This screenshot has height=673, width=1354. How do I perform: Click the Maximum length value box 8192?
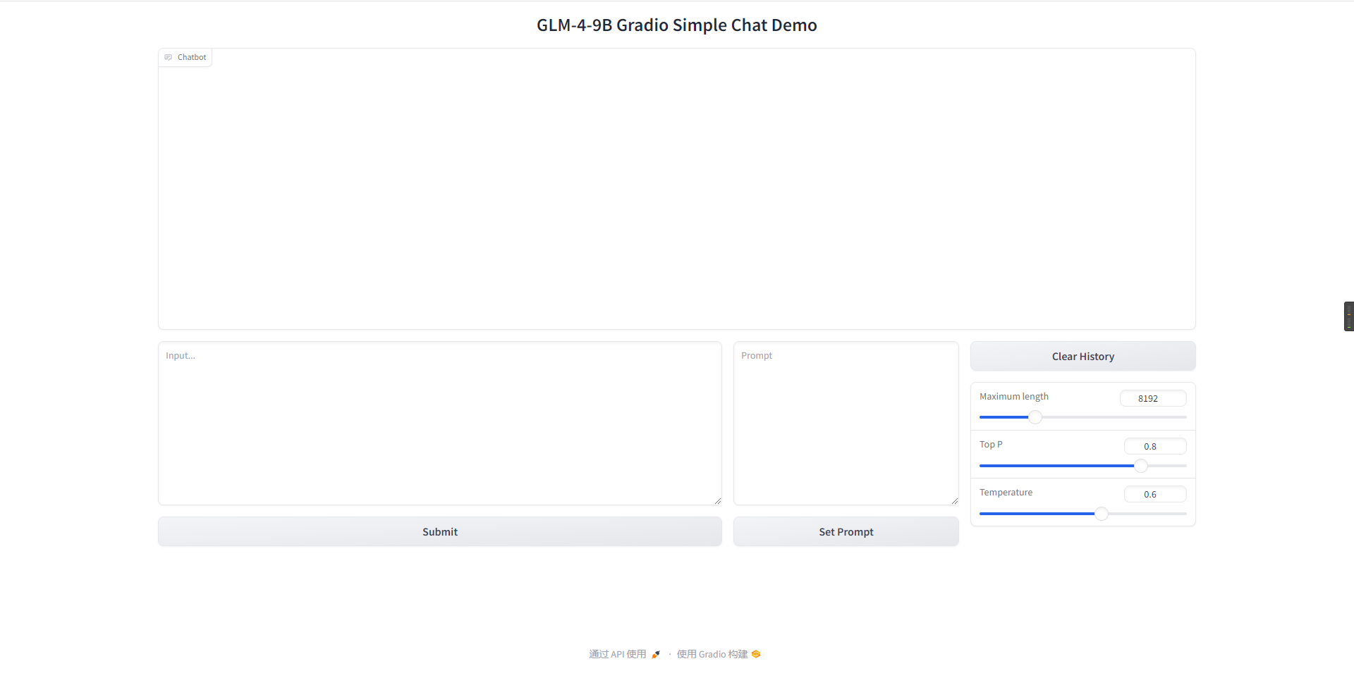coord(1153,398)
